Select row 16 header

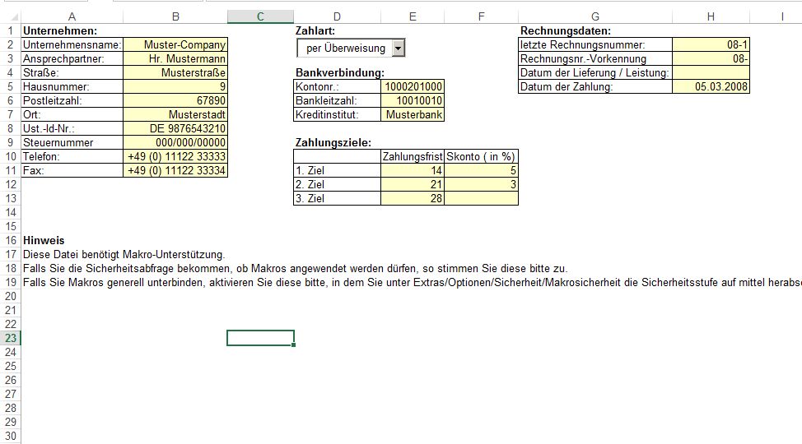click(10, 240)
